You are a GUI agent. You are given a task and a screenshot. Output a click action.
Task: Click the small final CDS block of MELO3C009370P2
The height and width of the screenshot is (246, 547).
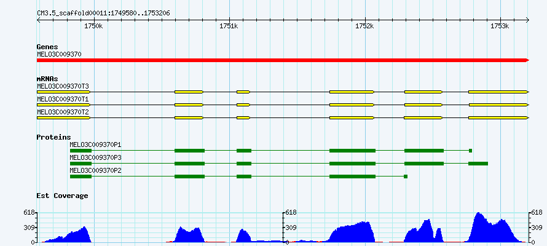coord(406,177)
